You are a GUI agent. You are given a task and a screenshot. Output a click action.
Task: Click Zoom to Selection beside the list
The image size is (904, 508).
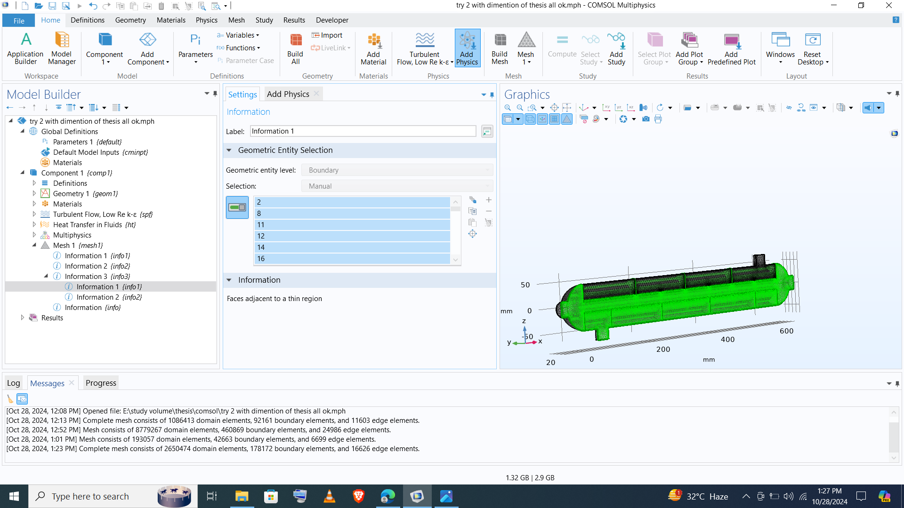tap(472, 234)
